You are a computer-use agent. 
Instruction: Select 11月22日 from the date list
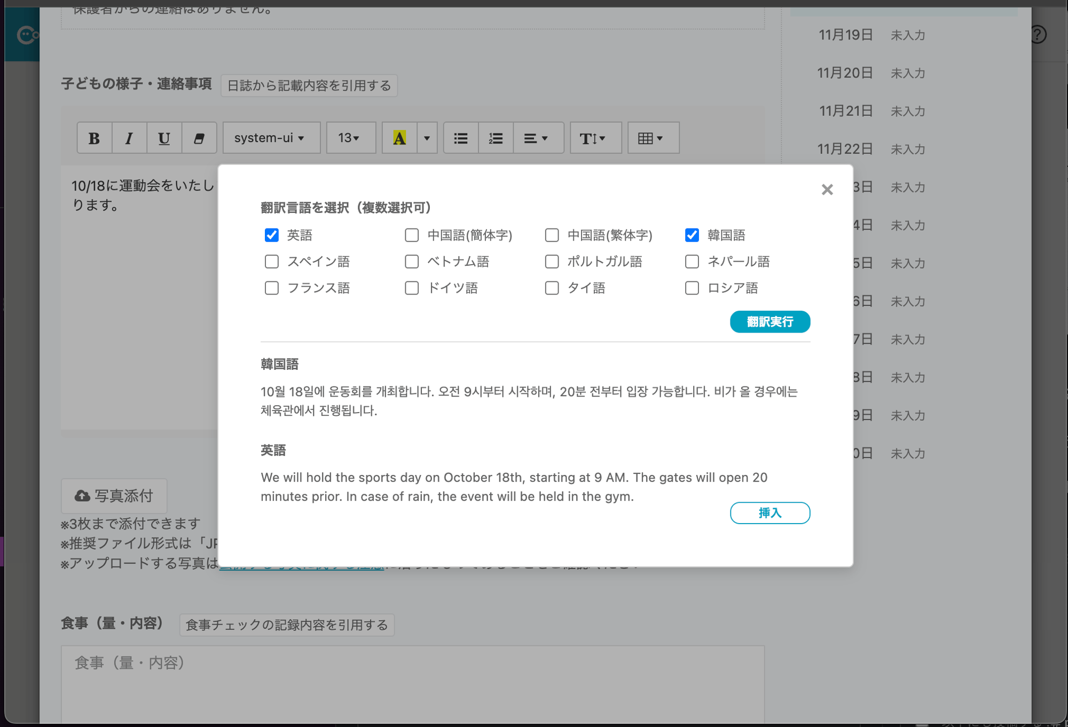pos(845,149)
